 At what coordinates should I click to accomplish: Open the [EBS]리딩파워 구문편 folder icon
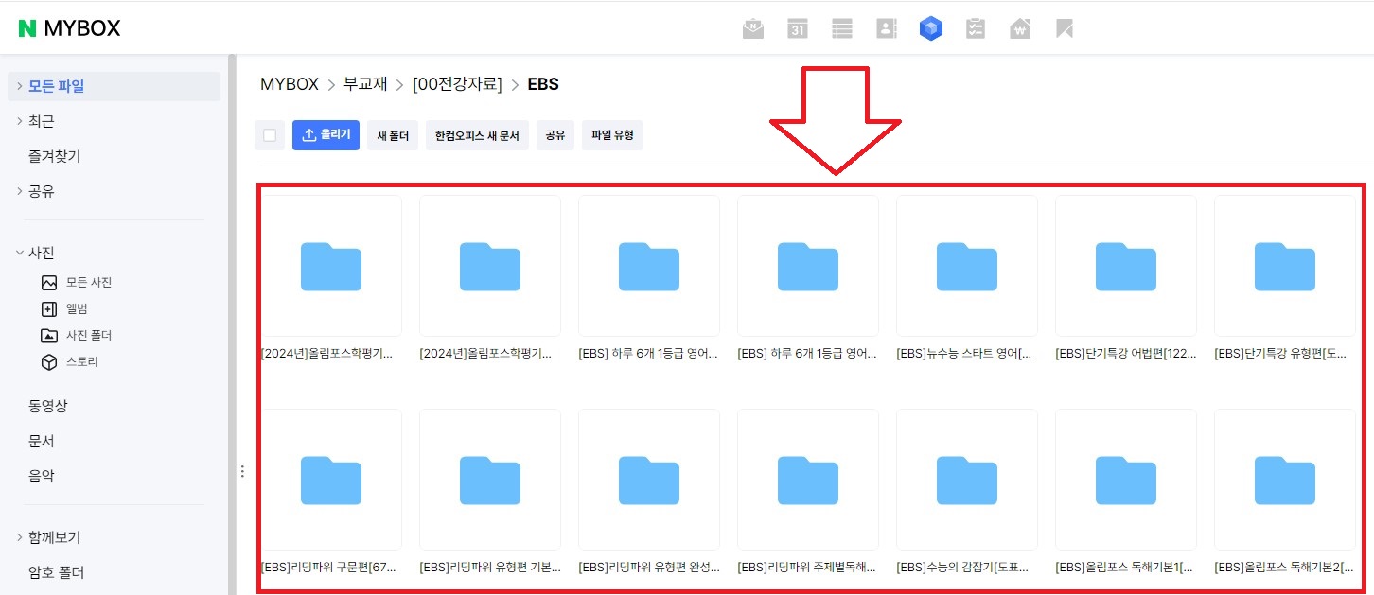330,480
